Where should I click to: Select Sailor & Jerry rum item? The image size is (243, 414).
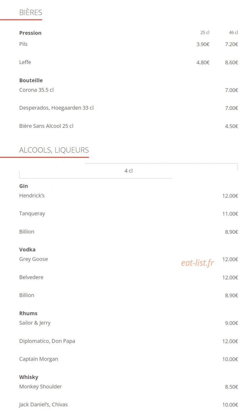point(35,323)
